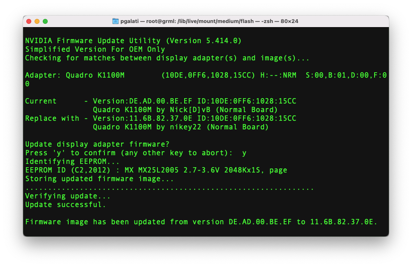The height and width of the screenshot is (267, 412).
Task: Click 'Quadro K1100M by Nick[D]vB (Normal Board)'
Action: 185,110
